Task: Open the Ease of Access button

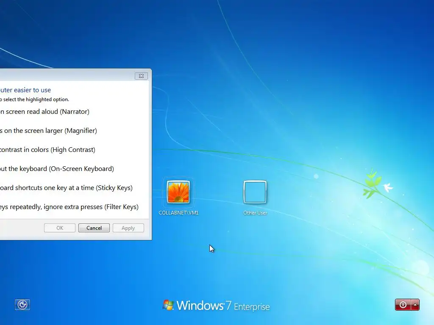Action: pyautogui.click(x=22, y=305)
